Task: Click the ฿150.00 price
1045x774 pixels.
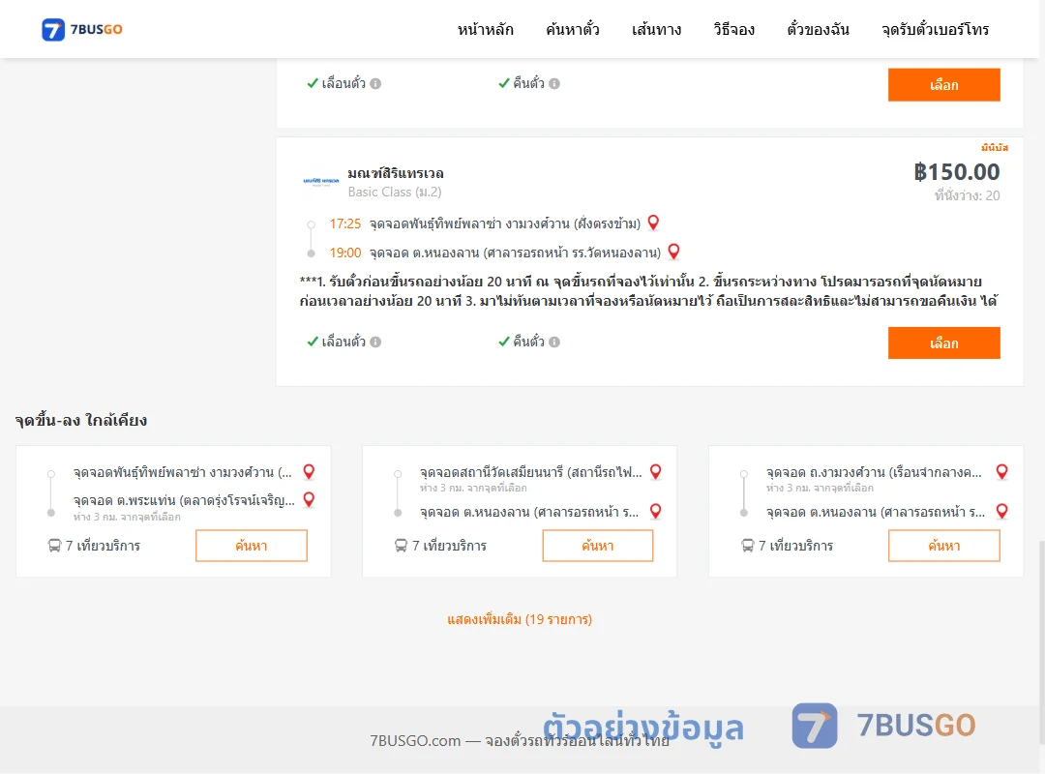Action: (956, 172)
